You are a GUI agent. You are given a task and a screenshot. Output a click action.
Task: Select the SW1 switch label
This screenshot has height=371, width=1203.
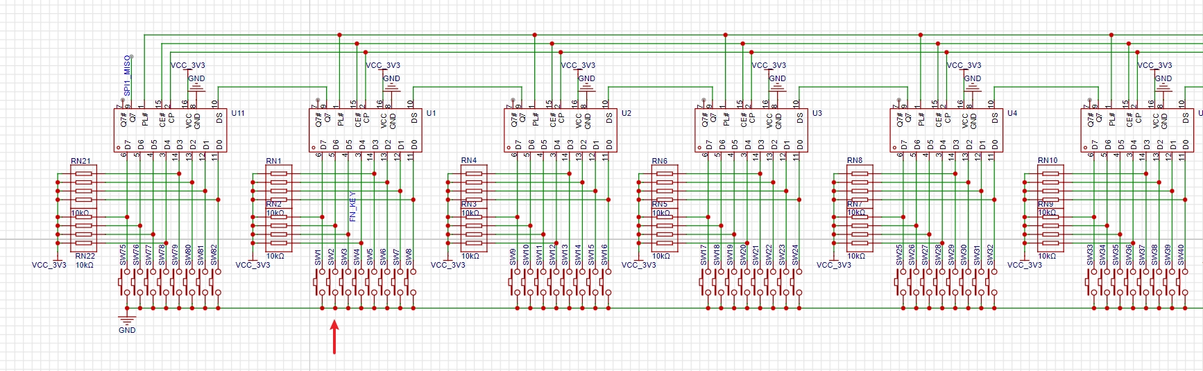coord(318,257)
